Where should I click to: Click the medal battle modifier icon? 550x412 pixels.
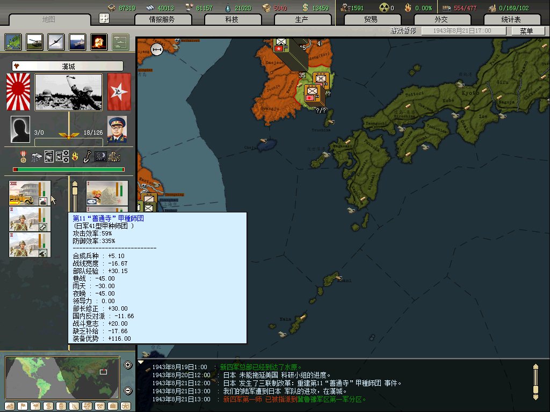[23, 157]
